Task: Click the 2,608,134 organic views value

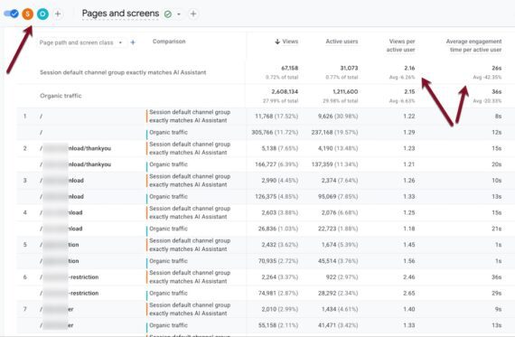Action: tap(285, 91)
